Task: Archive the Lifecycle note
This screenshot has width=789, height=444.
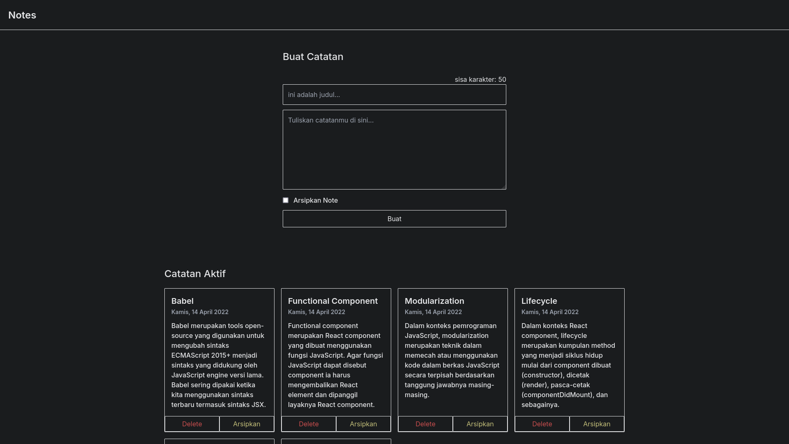Action: click(x=597, y=424)
